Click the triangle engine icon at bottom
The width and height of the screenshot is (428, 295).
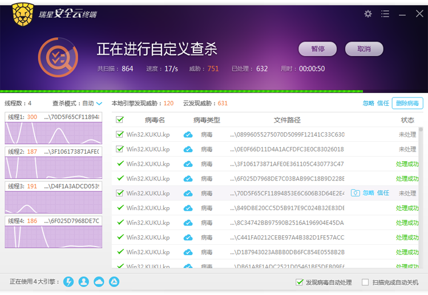(114, 282)
